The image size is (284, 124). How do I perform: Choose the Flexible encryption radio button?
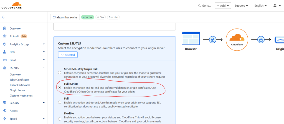[60, 119]
